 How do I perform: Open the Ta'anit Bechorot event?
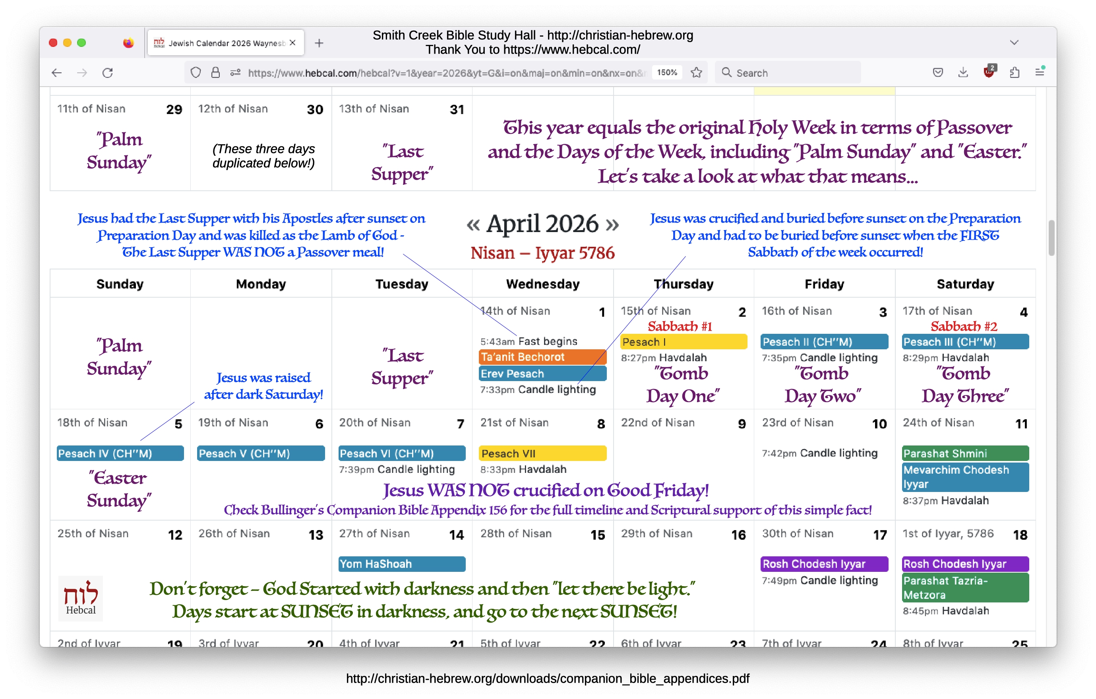pyautogui.click(x=542, y=357)
